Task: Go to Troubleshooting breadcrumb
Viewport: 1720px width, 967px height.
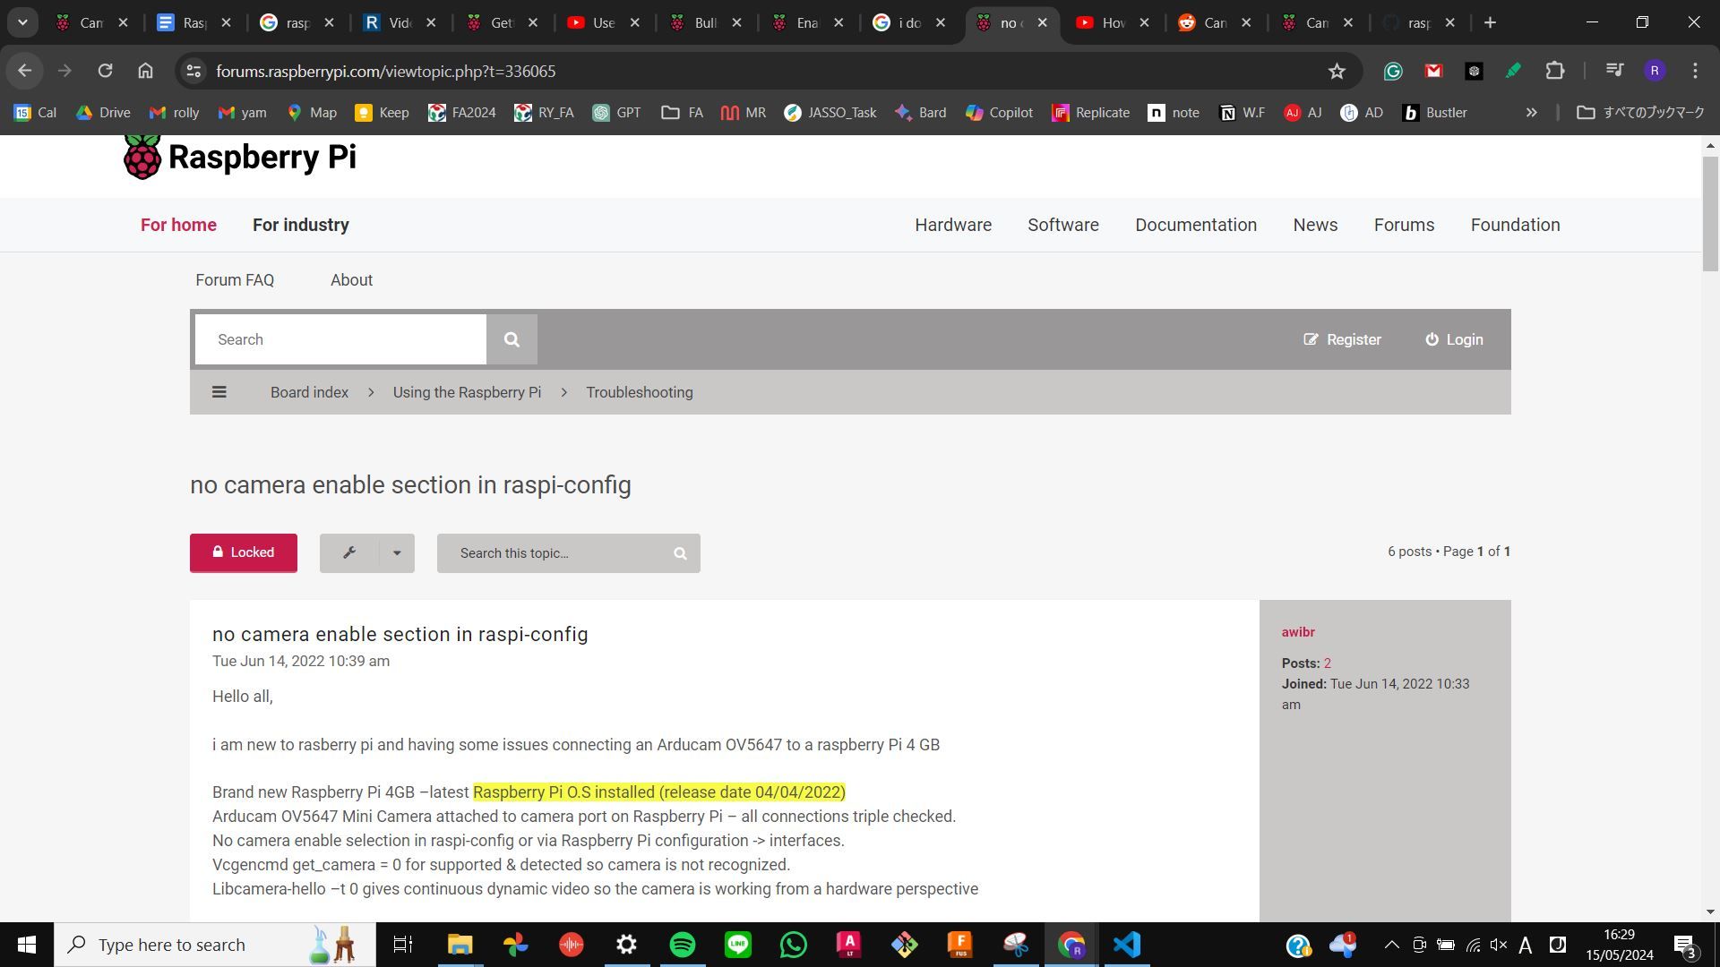Action: point(640,392)
